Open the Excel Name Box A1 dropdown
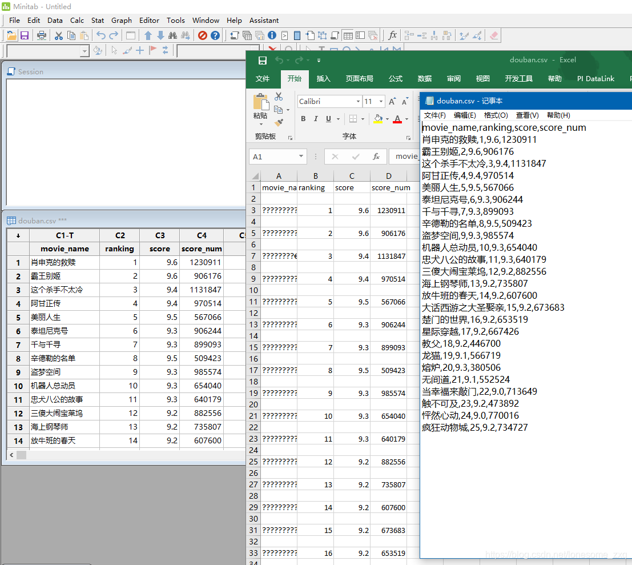Viewport: 632px width, 565px height. pyautogui.click(x=301, y=157)
